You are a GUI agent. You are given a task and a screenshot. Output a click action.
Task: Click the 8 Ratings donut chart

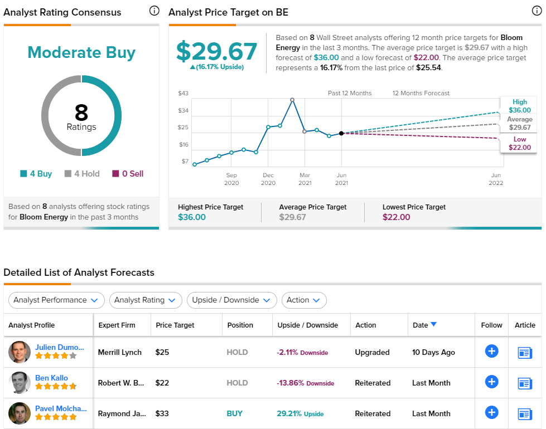coord(81,115)
